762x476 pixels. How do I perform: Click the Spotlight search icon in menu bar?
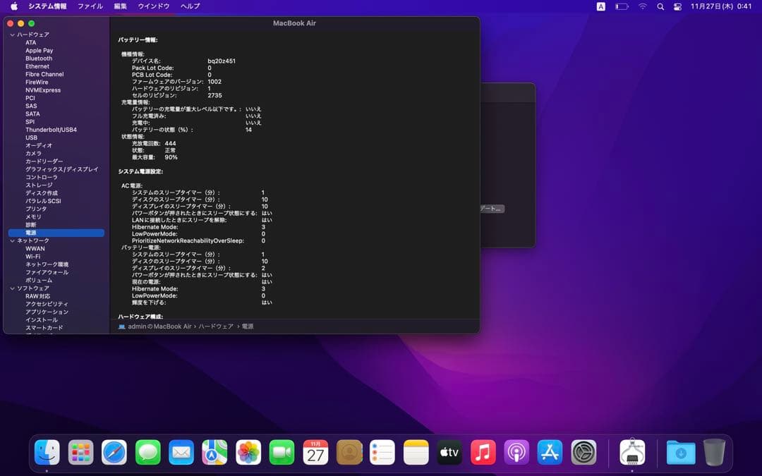[660, 6]
